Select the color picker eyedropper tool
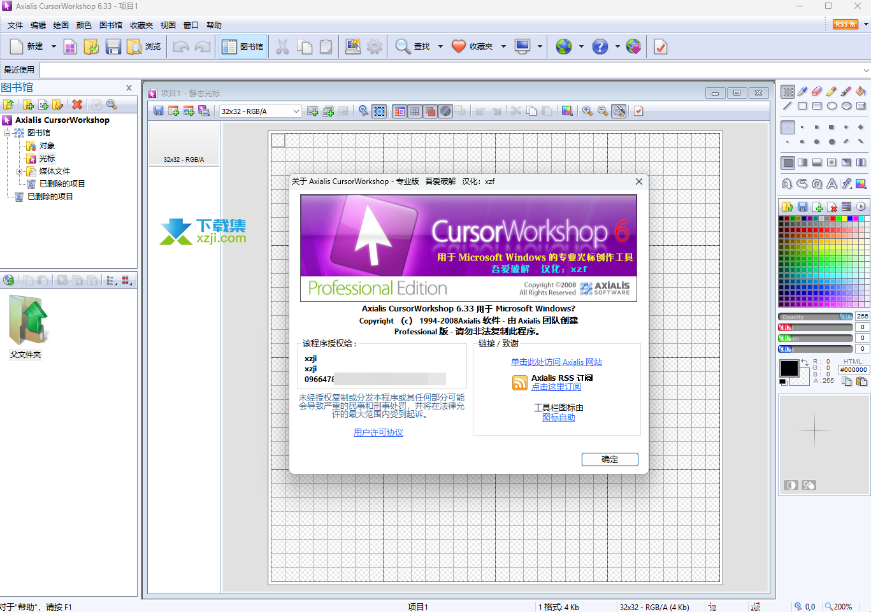Screen dimensions: 871x612 click(x=803, y=92)
